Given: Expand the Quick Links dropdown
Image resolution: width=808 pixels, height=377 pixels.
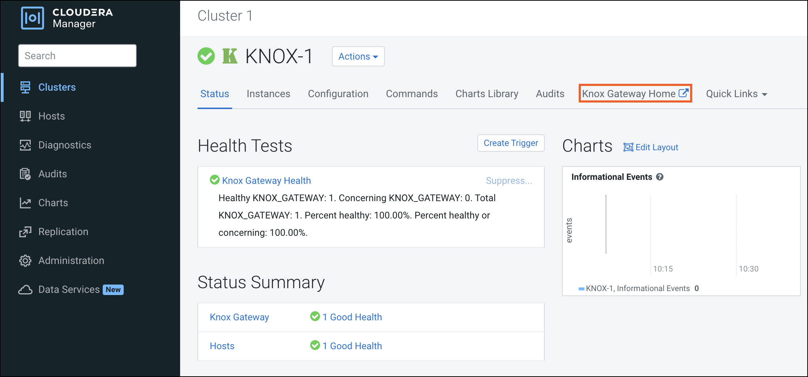Looking at the screenshot, I should click(x=736, y=94).
